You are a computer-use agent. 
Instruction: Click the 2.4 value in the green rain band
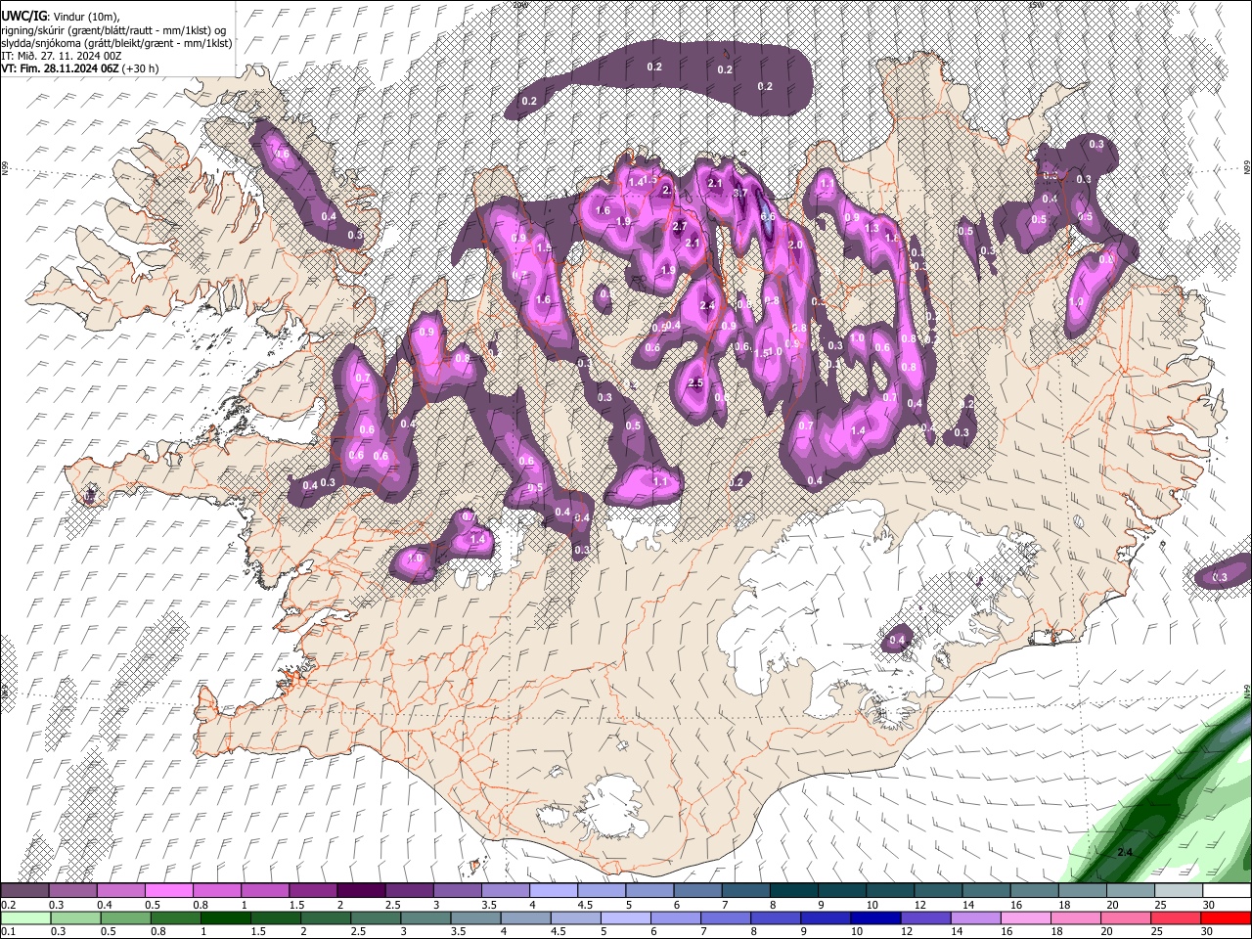[x=1125, y=852]
